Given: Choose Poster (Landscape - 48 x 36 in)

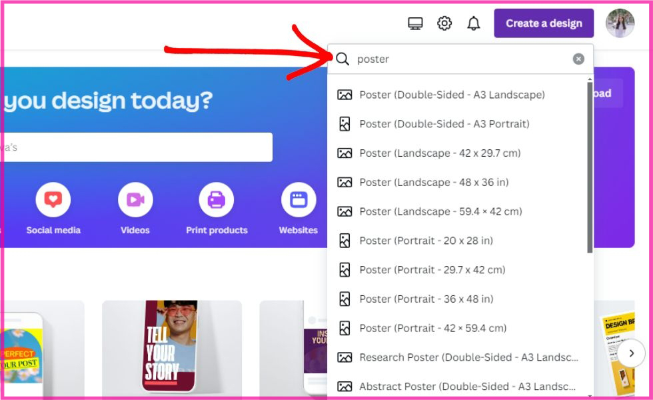Looking at the screenshot, I should pyautogui.click(x=457, y=182).
